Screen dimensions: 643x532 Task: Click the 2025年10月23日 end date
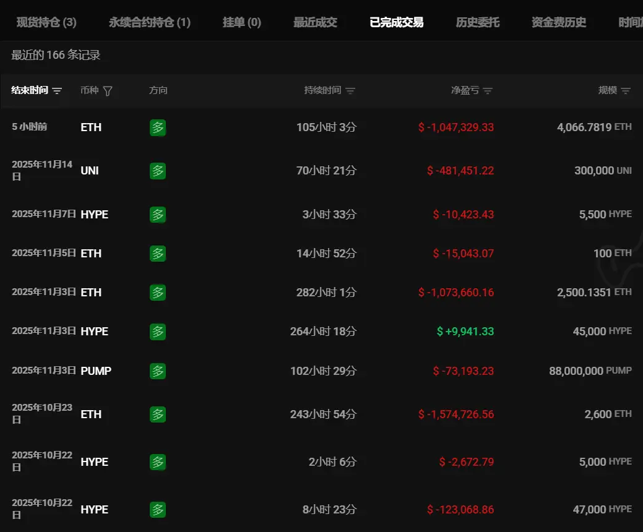42,414
